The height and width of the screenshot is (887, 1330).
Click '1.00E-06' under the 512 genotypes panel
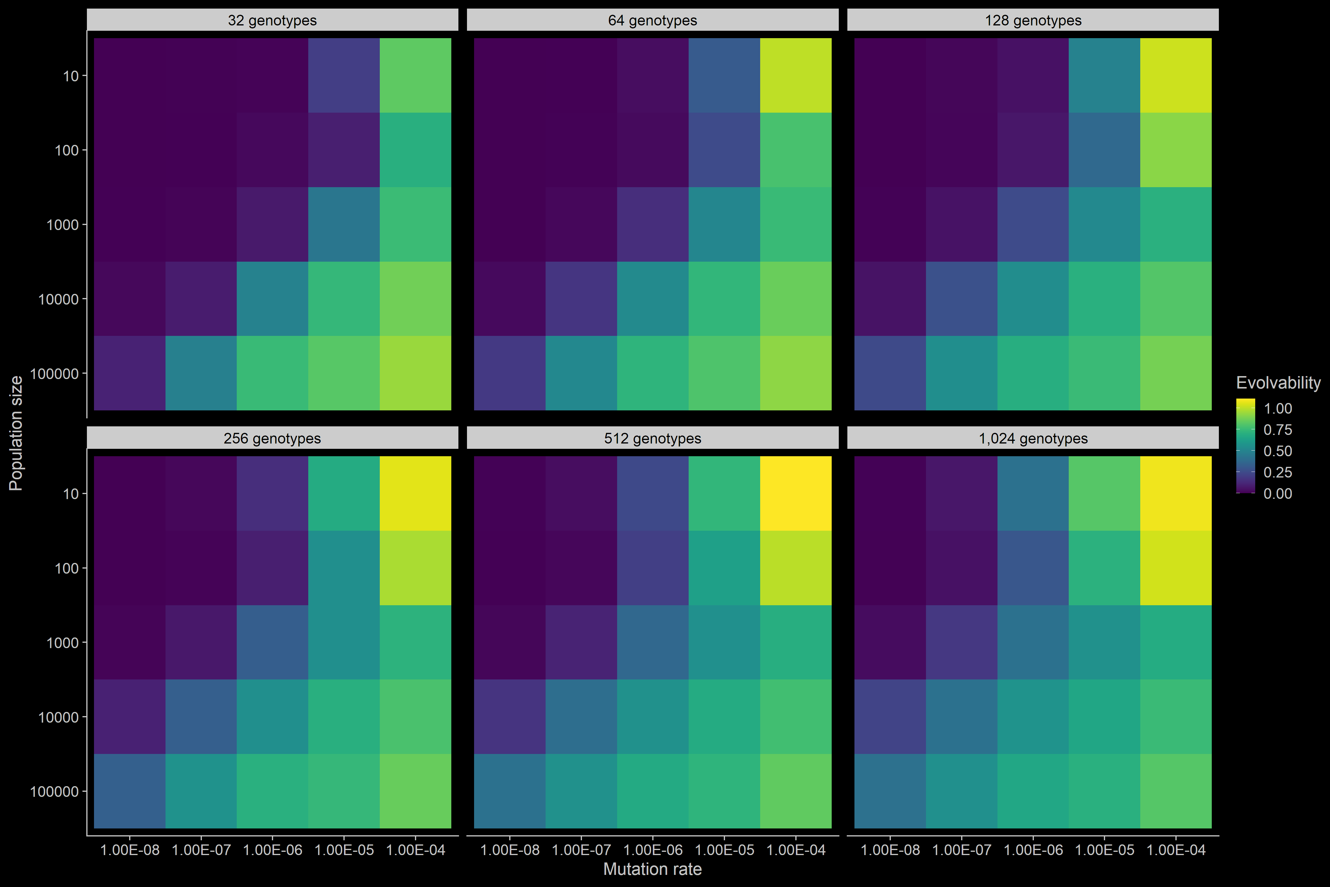coord(653,850)
